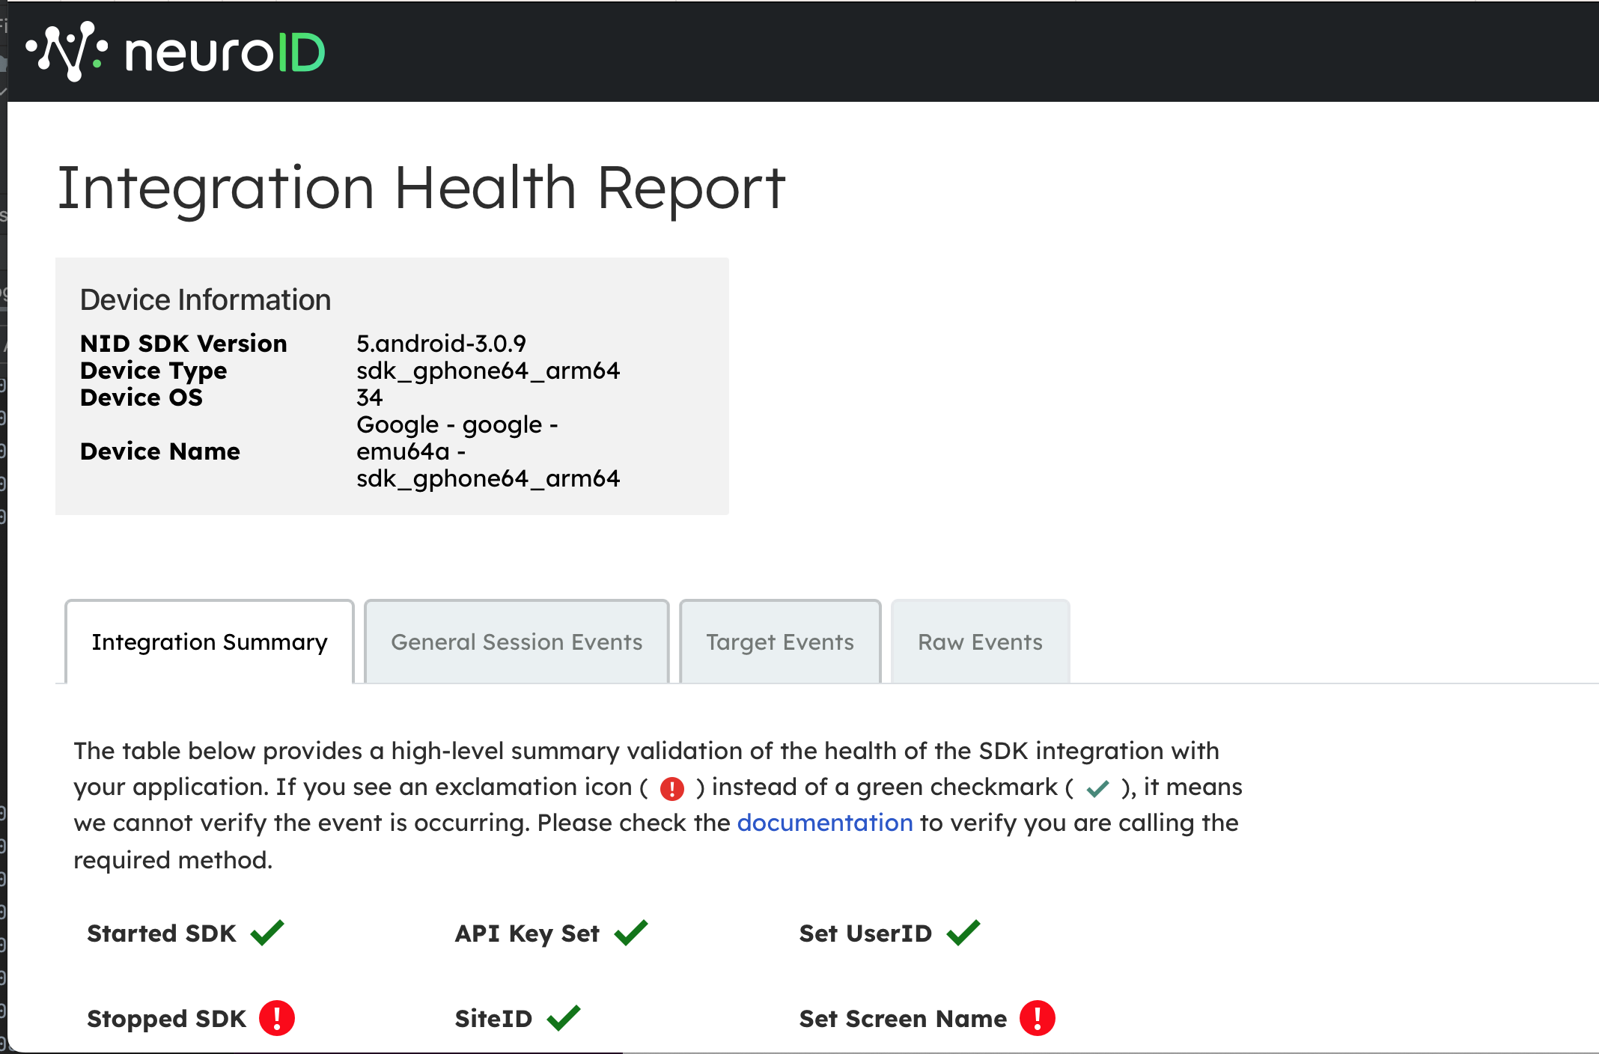
Task: Click the emu64a device name line
Action: pos(411,451)
